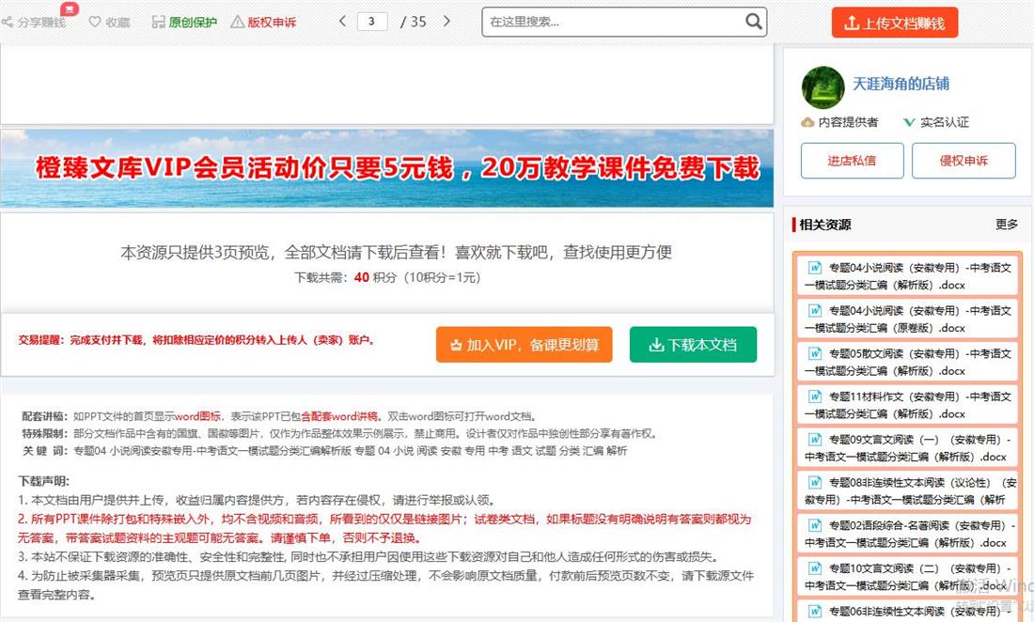This screenshot has height=622, width=1034.
Task: Click 下载本文档 download button
Action: click(x=693, y=345)
